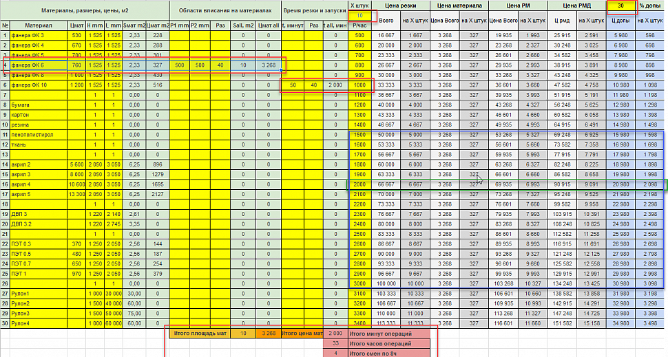Click the yellow '30' percent input cell
This screenshot has width=668, height=357.
point(620,6)
